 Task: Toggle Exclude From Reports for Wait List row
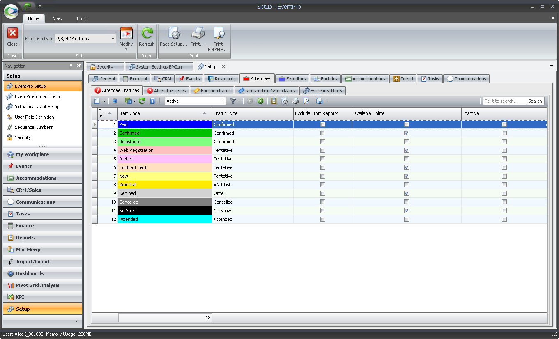click(x=323, y=185)
